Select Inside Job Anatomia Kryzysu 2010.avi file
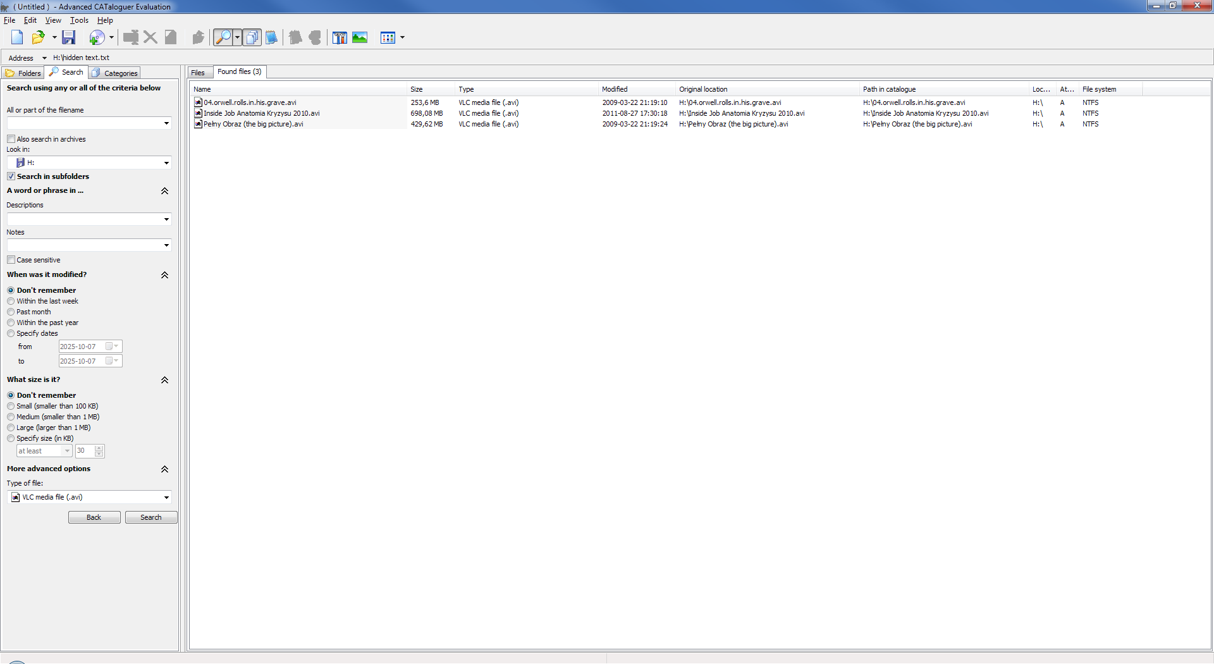 pyautogui.click(x=261, y=114)
